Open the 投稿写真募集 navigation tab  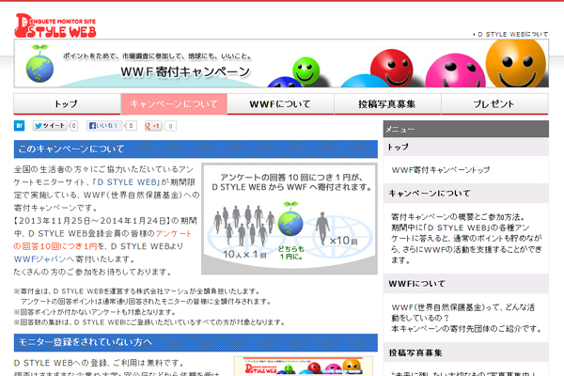click(387, 104)
